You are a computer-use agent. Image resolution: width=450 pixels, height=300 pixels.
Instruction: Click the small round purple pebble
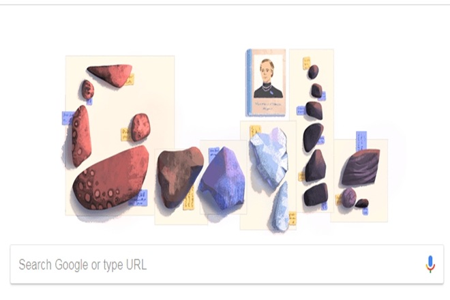(348, 198)
